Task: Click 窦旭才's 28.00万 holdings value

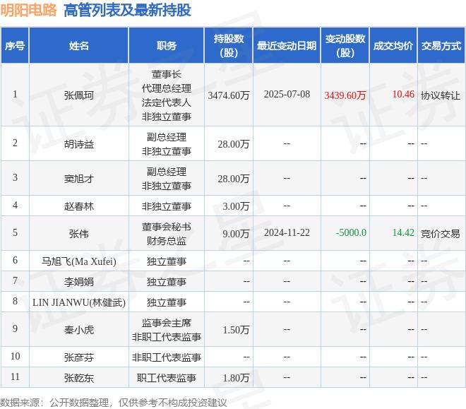Action: click(x=234, y=179)
